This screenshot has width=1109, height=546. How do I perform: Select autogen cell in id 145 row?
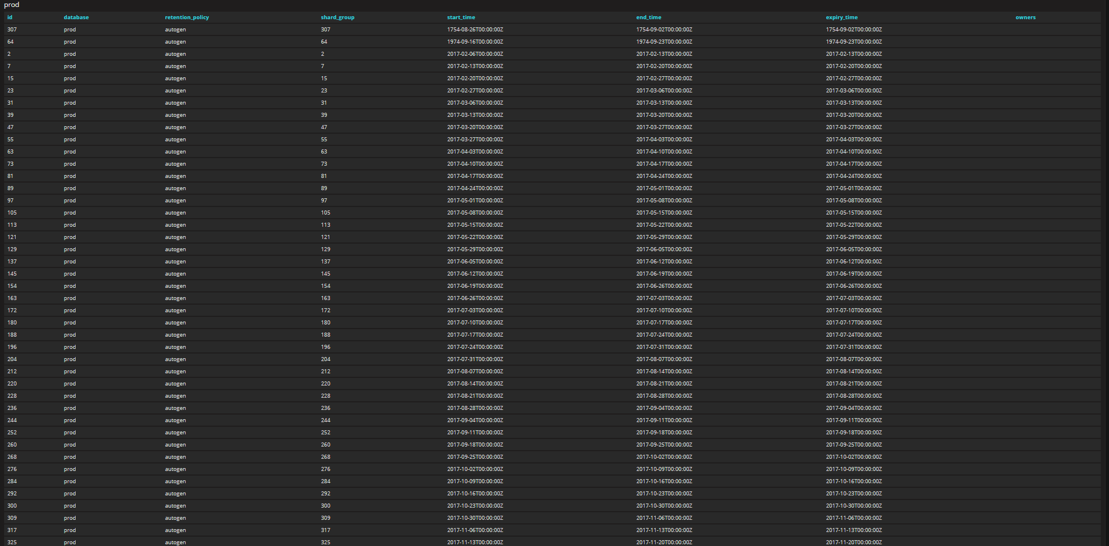coord(175,274)
